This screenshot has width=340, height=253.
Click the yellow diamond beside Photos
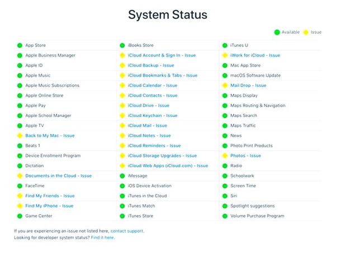[x=225, y=156]
